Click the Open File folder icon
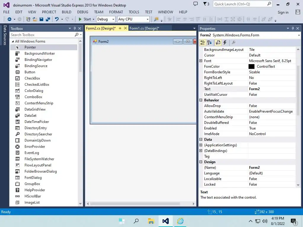 click(x=35, y=19)
